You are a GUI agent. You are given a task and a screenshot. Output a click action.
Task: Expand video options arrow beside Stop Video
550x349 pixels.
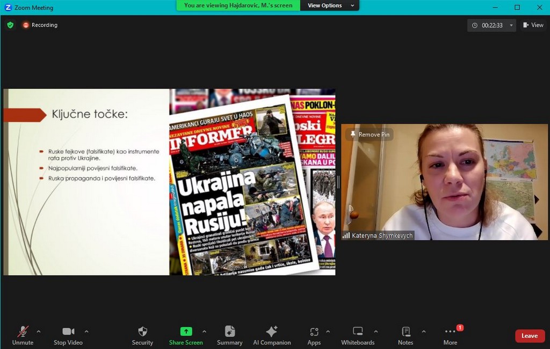tap(86, 331)
